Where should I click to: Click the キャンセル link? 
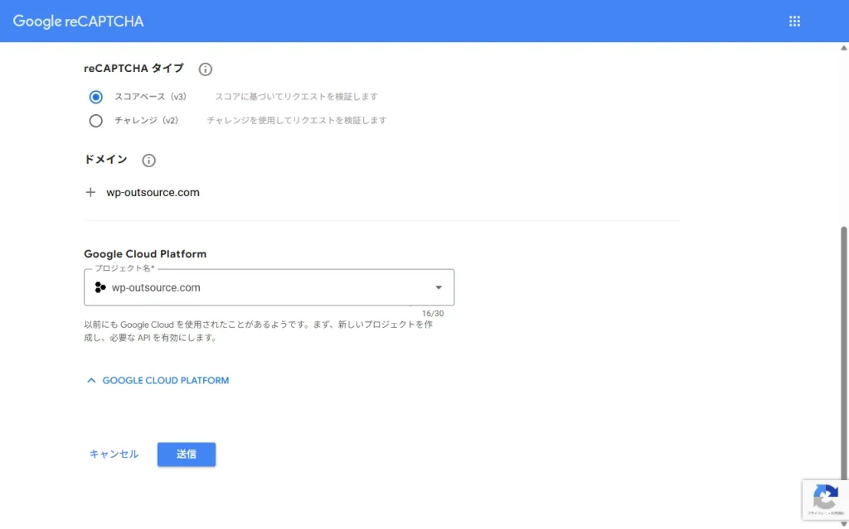click(x=114, y=454)
